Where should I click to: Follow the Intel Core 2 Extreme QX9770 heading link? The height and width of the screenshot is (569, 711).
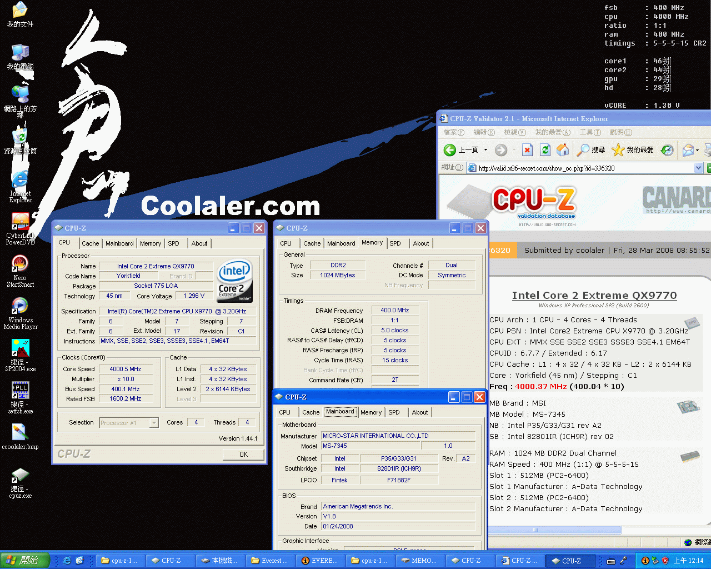(x=594, y=295)
